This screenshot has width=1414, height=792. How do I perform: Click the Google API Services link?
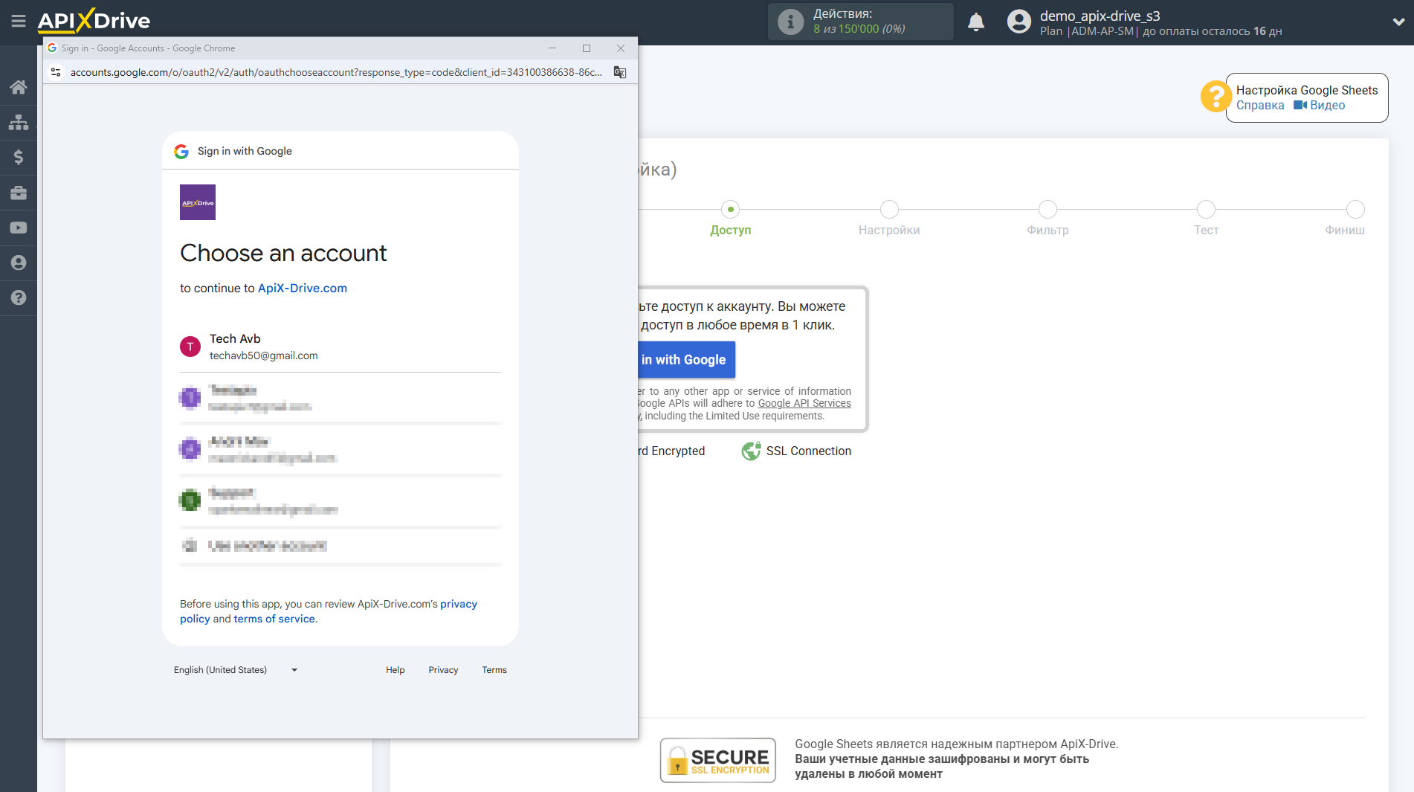[x=804, y=404]
